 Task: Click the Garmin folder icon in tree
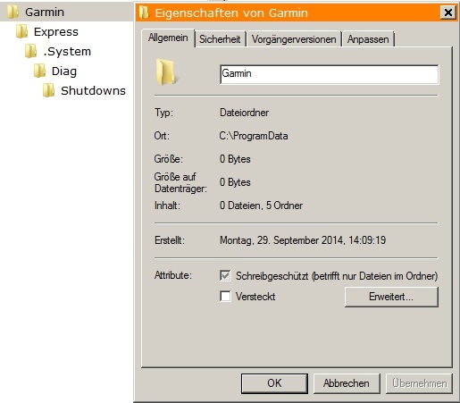click(x=13, y=12)
